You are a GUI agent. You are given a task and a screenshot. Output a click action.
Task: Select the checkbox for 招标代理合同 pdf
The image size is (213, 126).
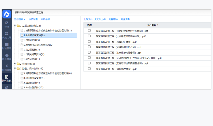pos(89,69)
